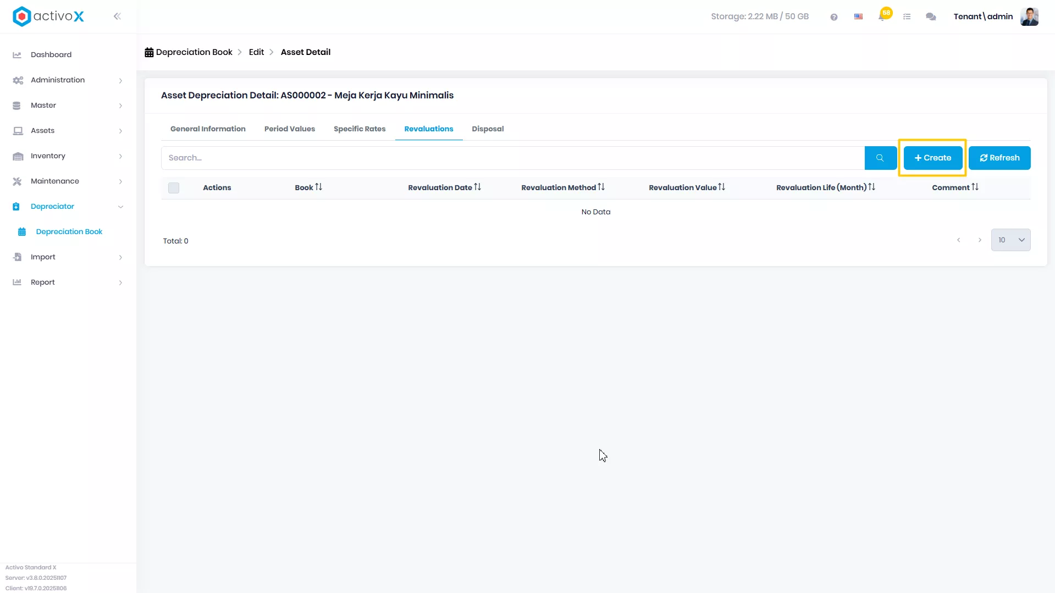Expand the Maintenance menu chevron

(120, 182)
